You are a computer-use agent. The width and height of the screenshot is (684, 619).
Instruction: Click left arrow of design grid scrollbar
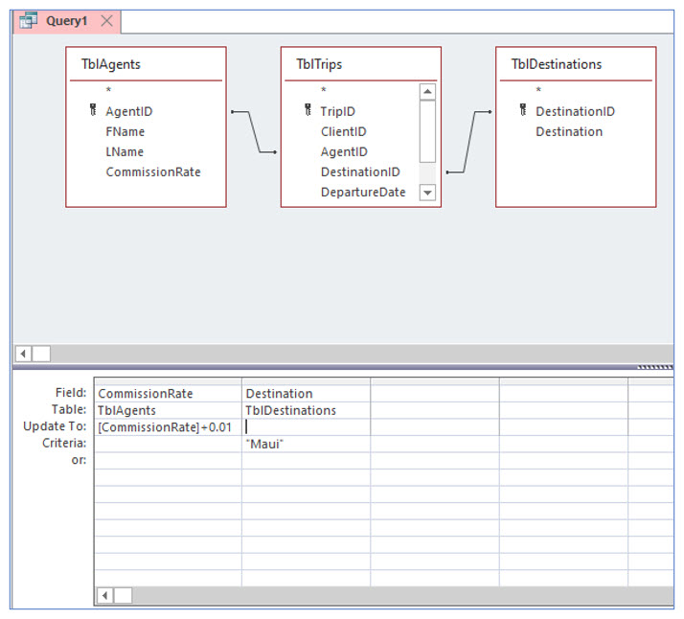[x=104, y=595]
